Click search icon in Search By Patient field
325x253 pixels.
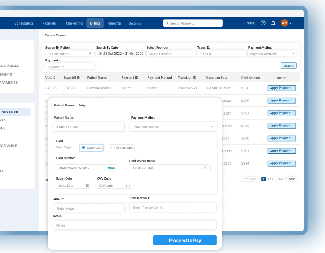tap(90, 53)
